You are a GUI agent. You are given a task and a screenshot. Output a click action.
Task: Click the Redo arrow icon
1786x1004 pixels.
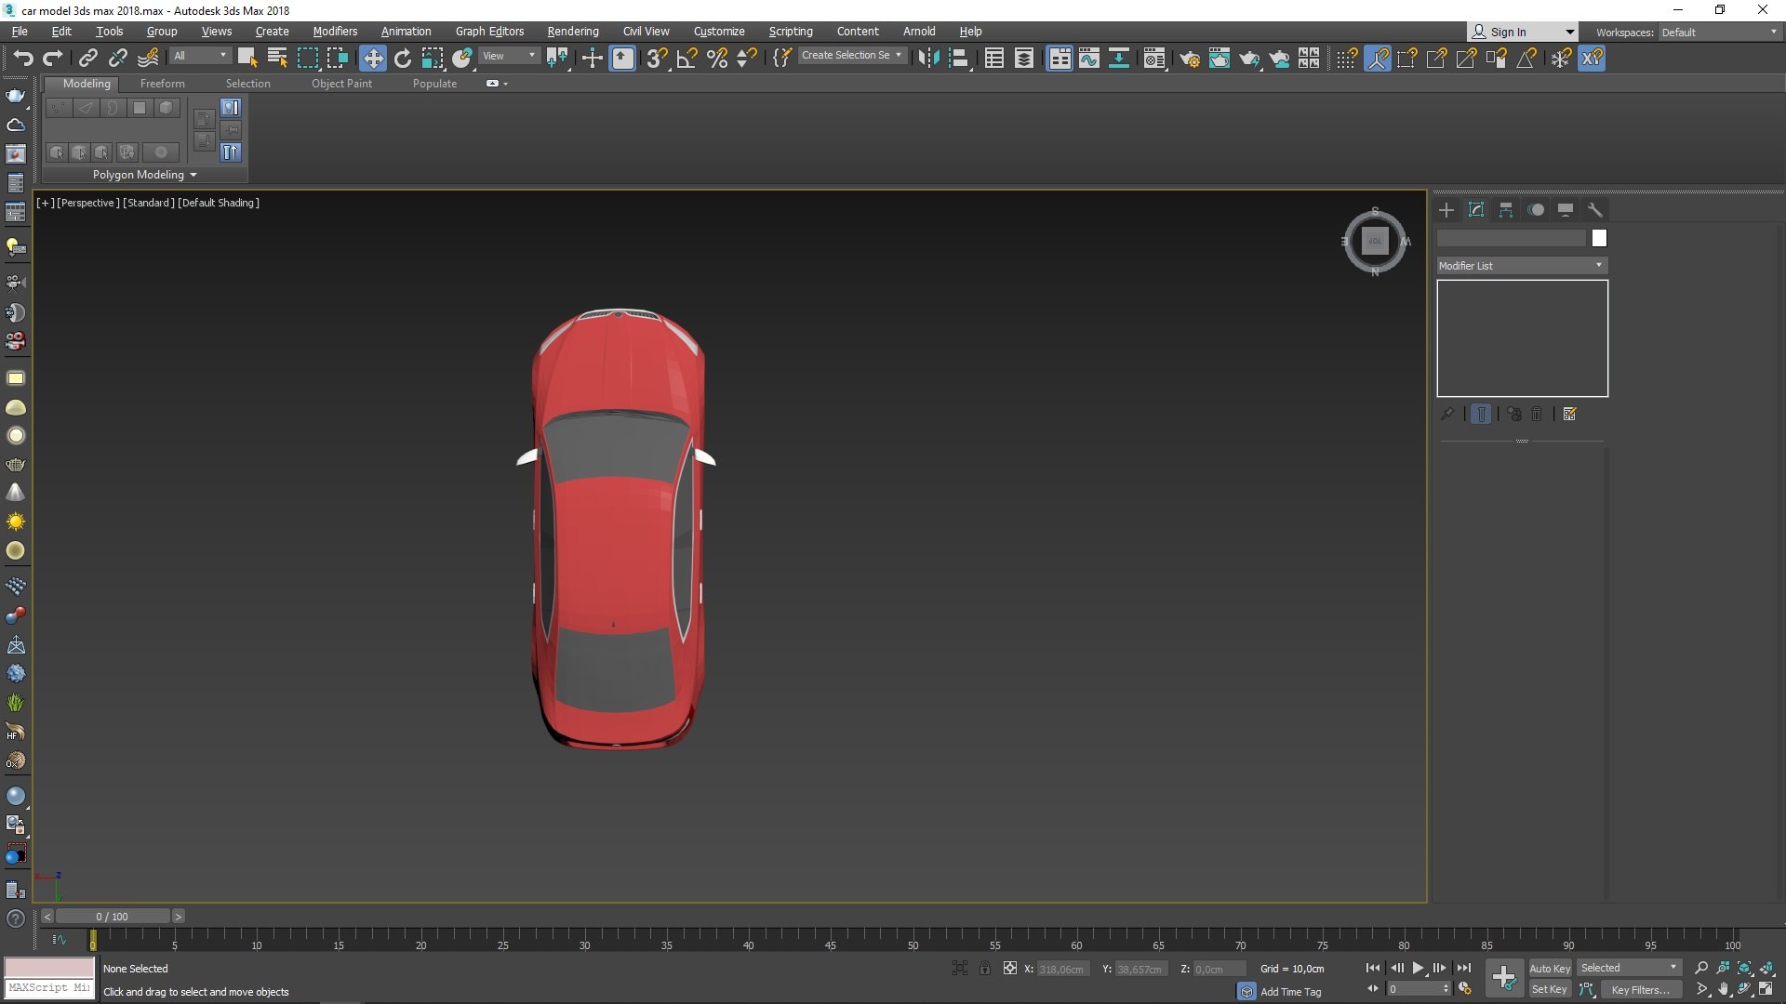click(x=53, y=59)
